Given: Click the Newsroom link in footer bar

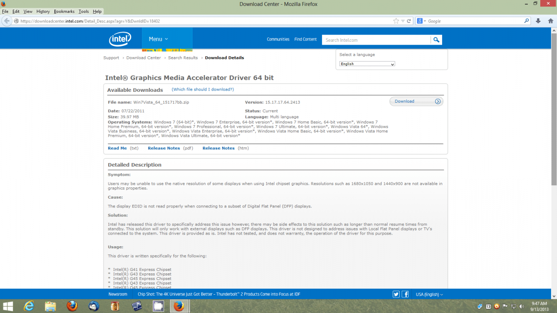Looking at the screenshot, I should point(118,294).
